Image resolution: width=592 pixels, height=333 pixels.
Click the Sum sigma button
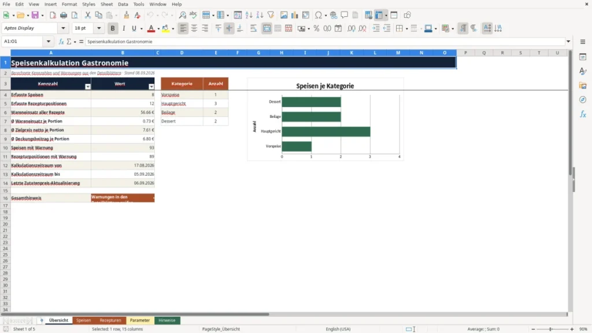click(69, 42)
